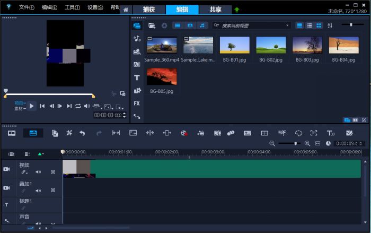This screenshot has height=233, width=371.
Task: Click the Undo arrow
Action: point(82,133)
